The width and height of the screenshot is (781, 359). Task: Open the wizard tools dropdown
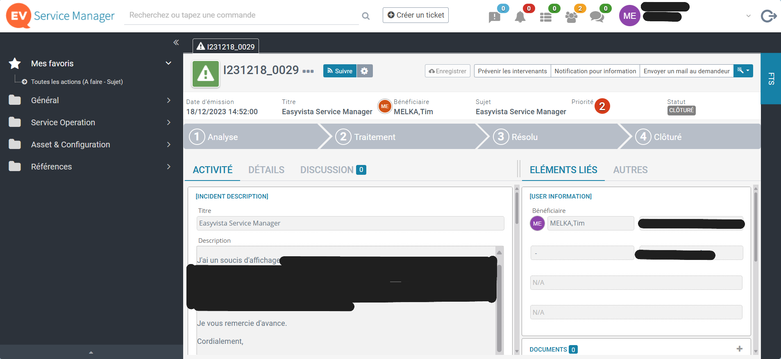[x=743, y=71]
